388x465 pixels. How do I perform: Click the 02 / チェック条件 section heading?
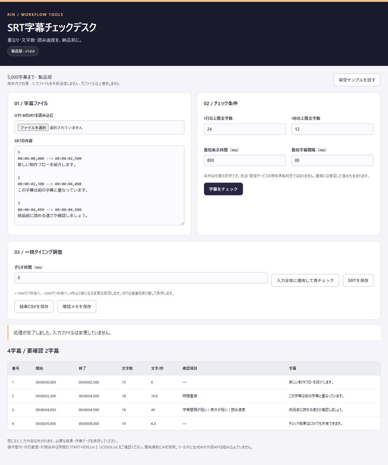coord(221,103)
